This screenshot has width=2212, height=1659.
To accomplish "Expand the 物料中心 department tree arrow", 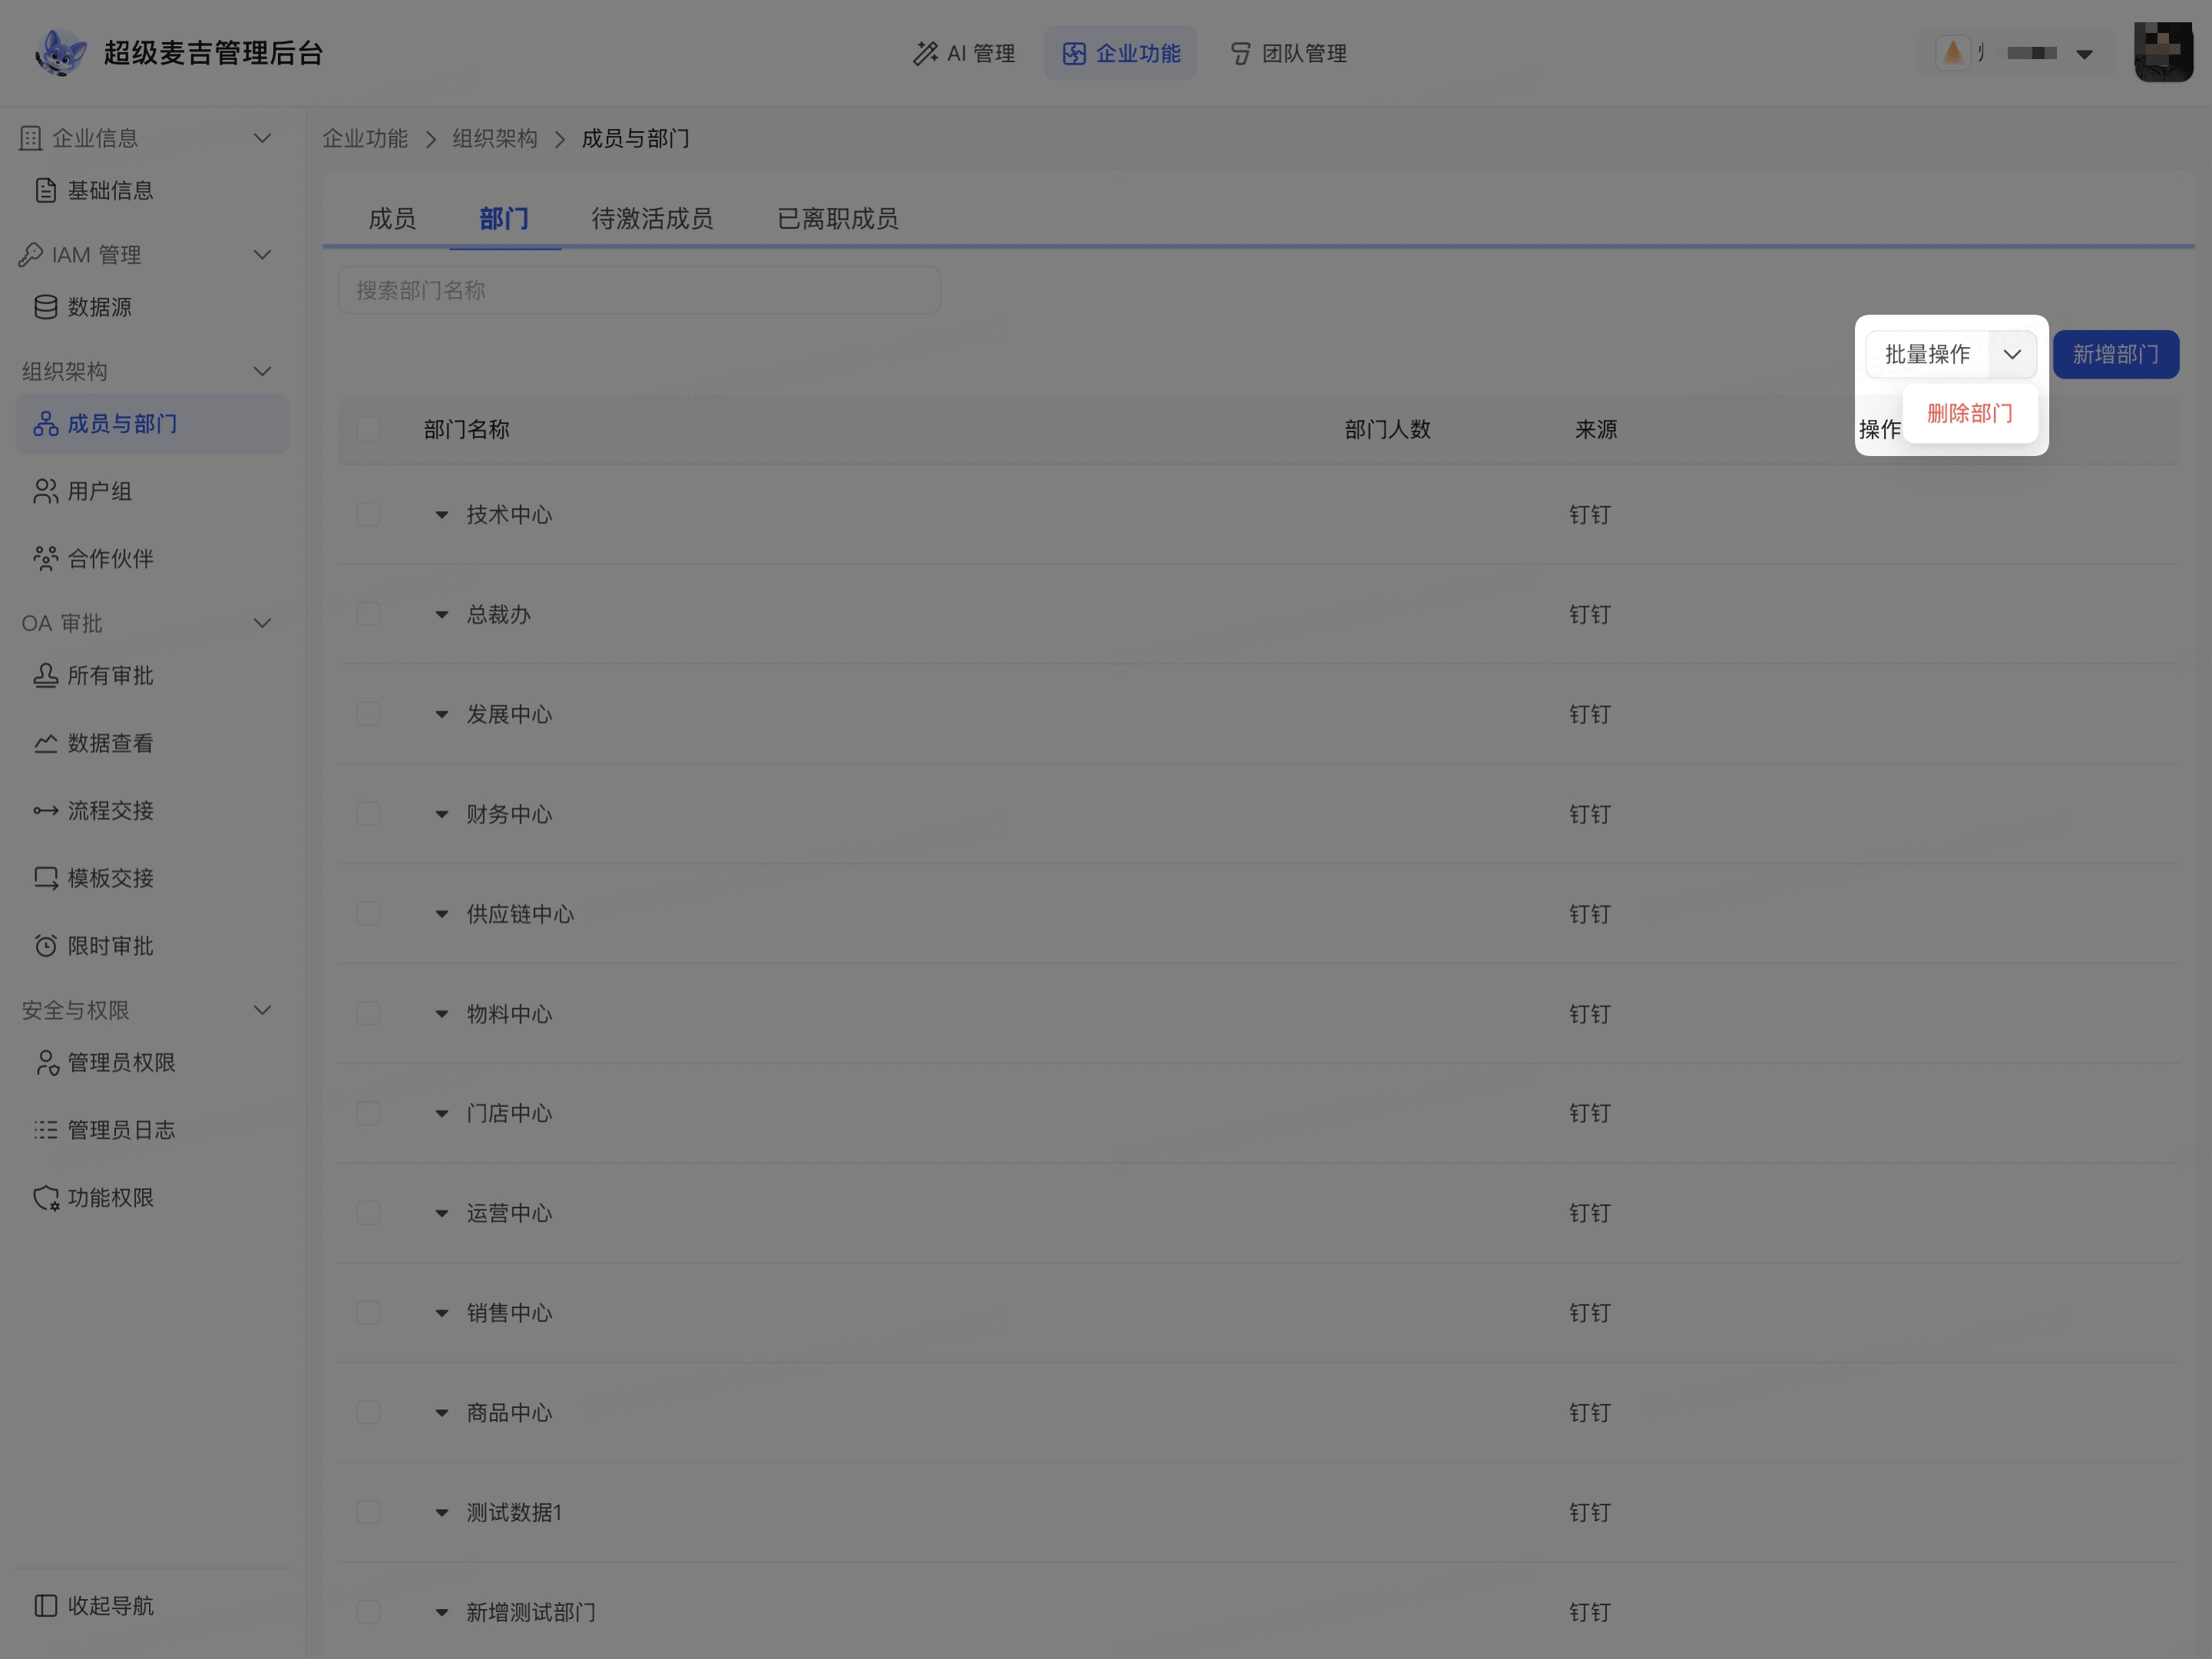I will coord(441,1014).
